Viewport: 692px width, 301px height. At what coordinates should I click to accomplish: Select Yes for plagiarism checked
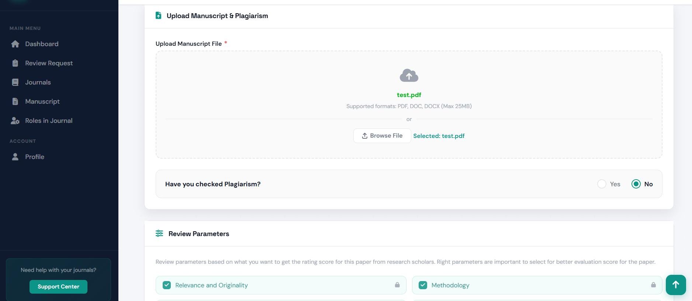(x=602, y=184)
